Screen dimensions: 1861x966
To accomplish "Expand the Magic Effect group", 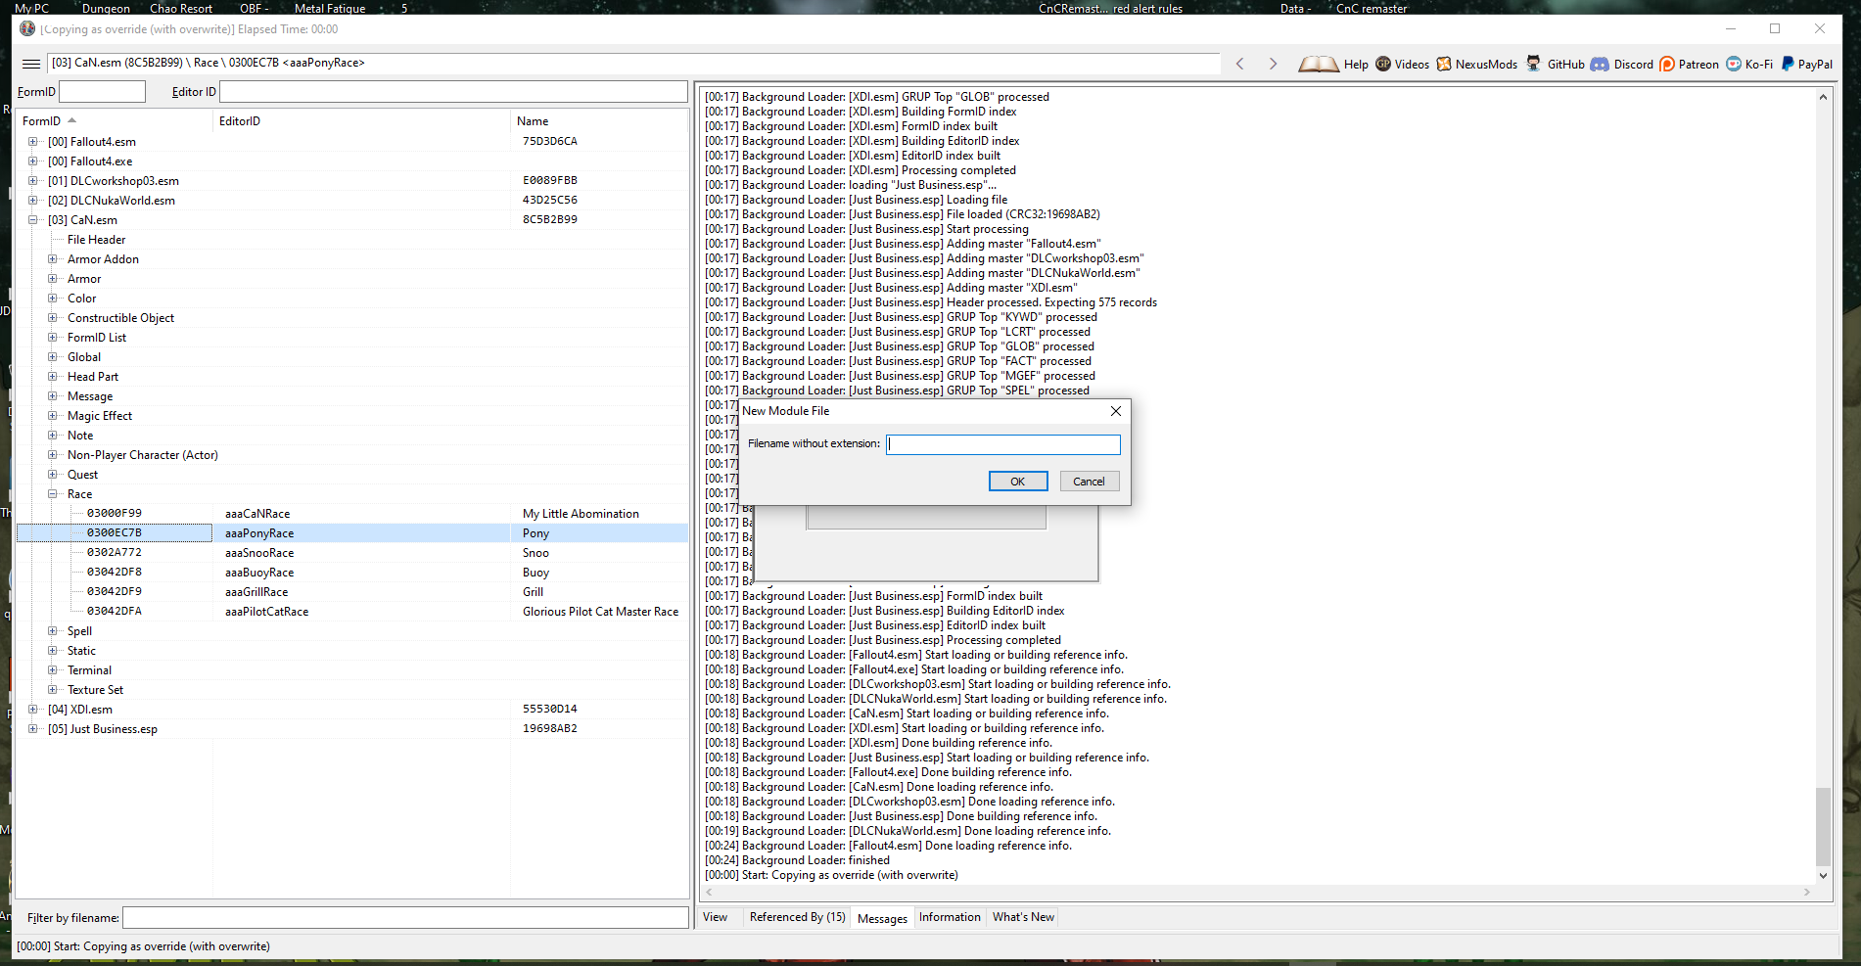I will (52, 416).
